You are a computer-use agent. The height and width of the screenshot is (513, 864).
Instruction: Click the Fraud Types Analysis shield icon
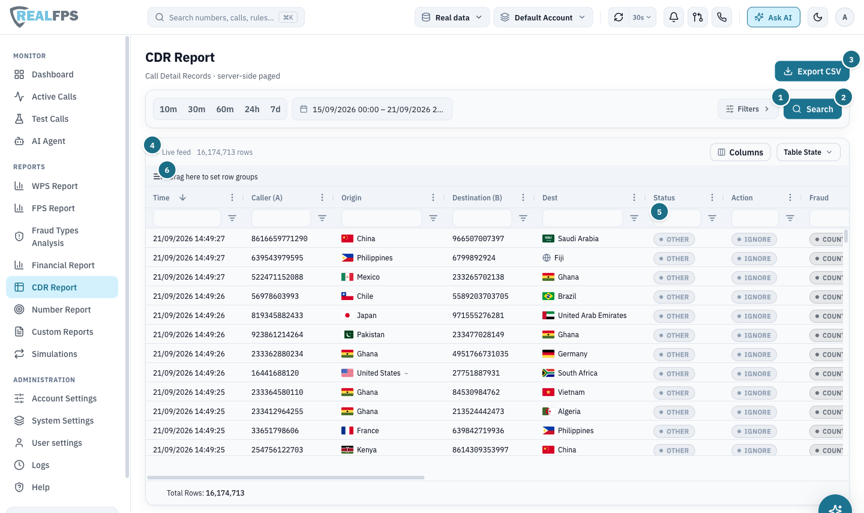pos(19,236)
